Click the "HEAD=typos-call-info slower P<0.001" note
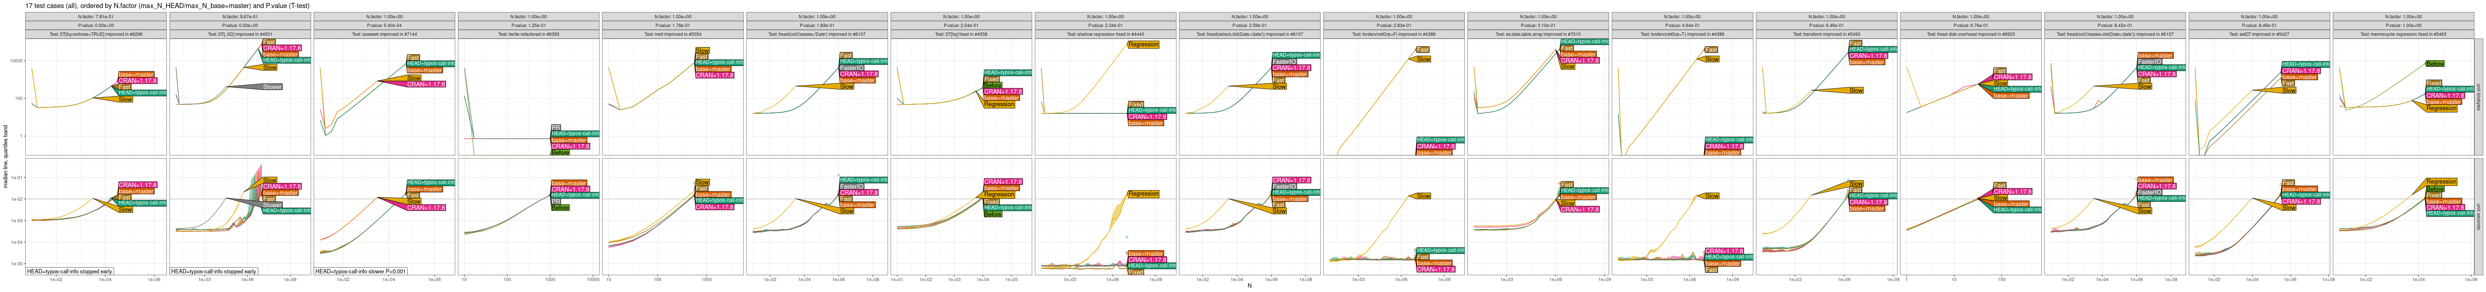The image size is (2486, 292). coord(361,272)
